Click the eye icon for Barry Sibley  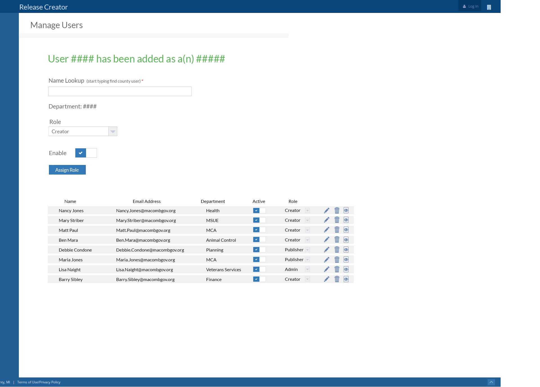346,279
